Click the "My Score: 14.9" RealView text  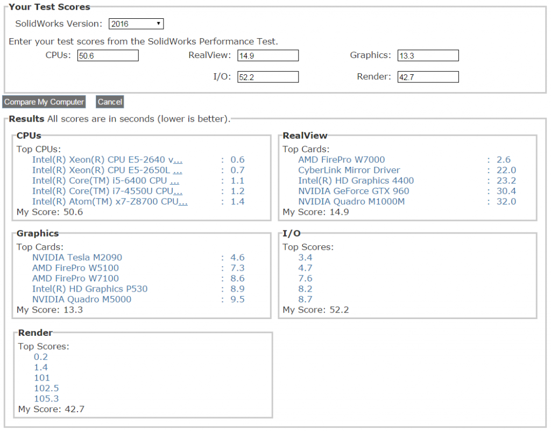tap(316, 212)
